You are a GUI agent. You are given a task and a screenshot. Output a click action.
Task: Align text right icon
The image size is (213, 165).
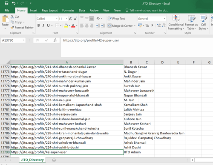click(x=92, y=26)
